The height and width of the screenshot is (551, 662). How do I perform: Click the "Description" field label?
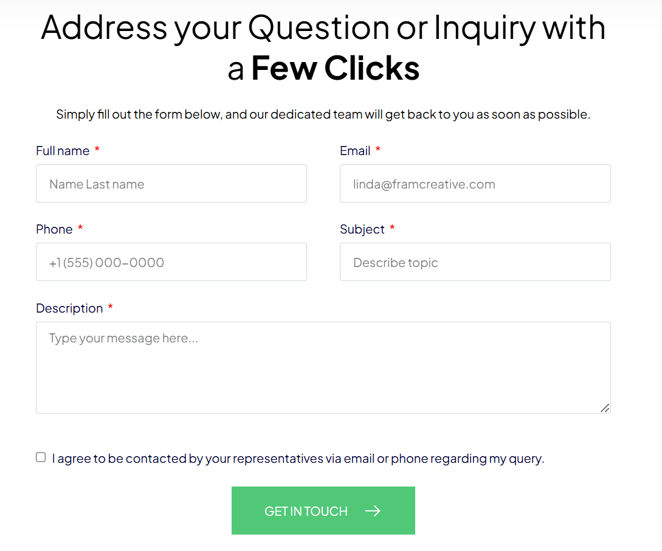pyautogui.click(x=69, y=308)
